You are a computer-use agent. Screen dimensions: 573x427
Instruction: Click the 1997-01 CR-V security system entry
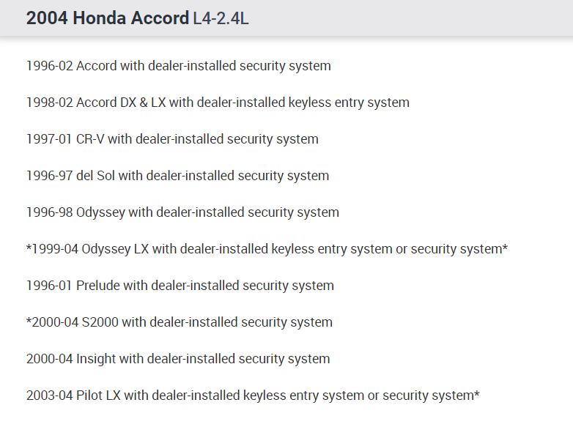pyautogui.click(x=172, y=139)
